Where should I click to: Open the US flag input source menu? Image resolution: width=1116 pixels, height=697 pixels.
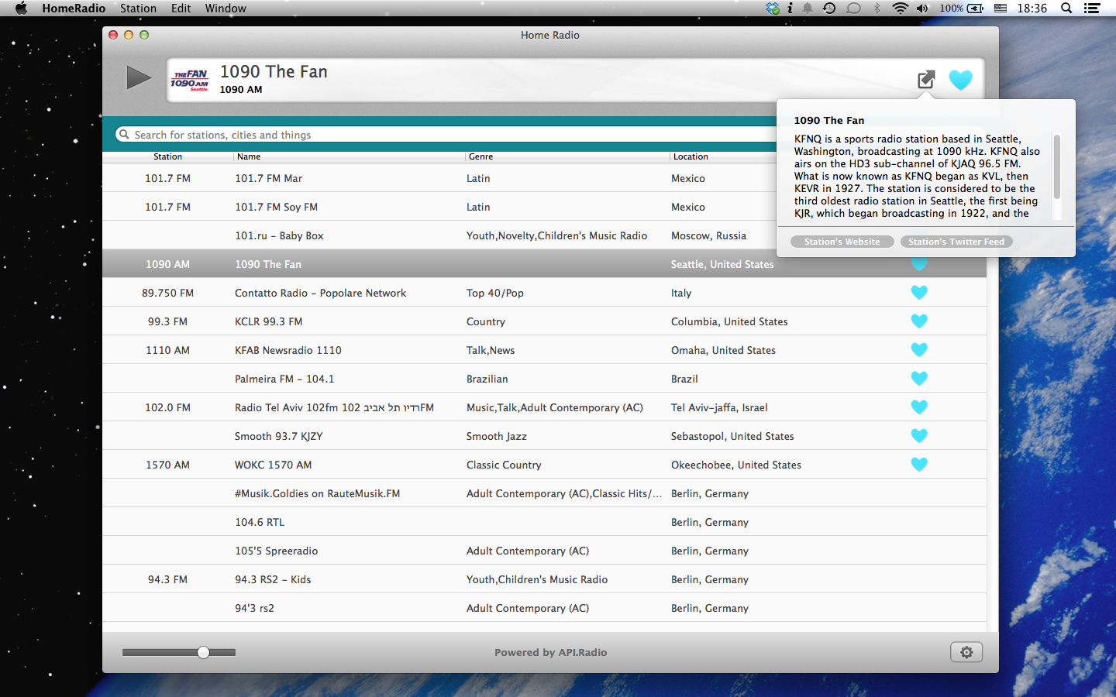click(x=1001, y=9)
